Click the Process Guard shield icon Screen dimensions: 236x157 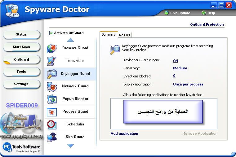(51, 112)
